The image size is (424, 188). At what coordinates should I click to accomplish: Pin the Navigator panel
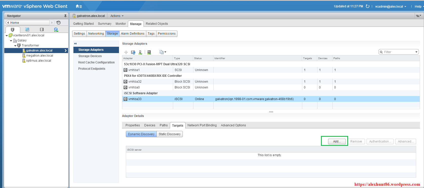[x=65, y=16]
